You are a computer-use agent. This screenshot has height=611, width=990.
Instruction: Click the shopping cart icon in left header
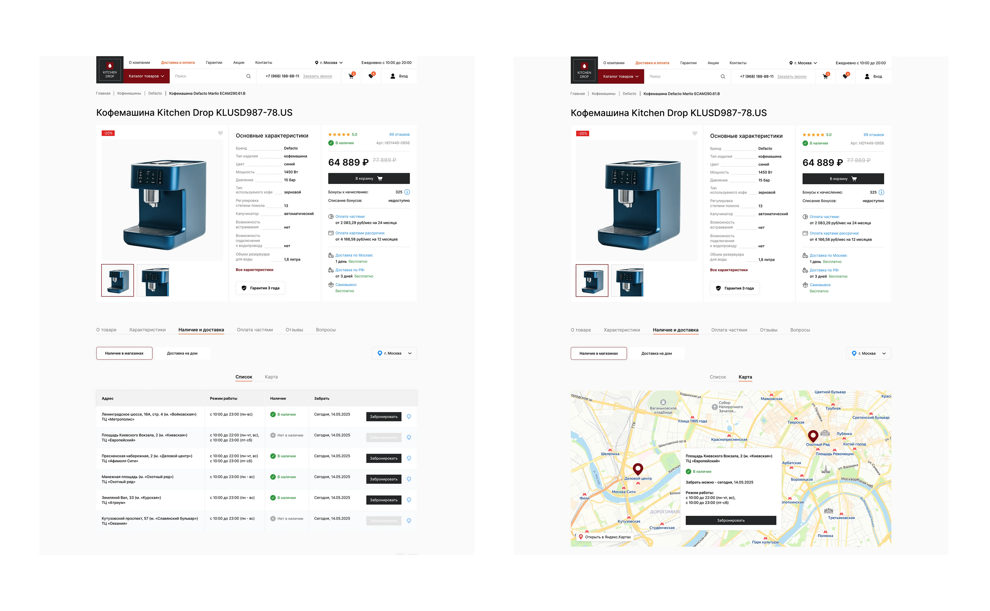(x=351, y=76)
